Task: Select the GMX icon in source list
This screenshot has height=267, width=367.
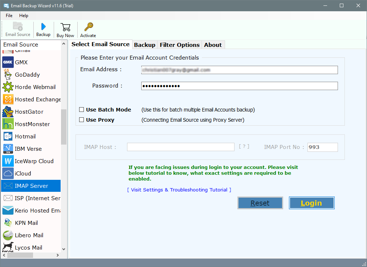Action: tap(8, 62)
